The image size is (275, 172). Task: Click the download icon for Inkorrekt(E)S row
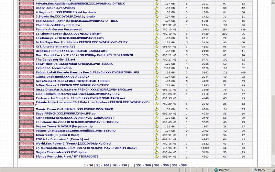(x=157, y=135)
